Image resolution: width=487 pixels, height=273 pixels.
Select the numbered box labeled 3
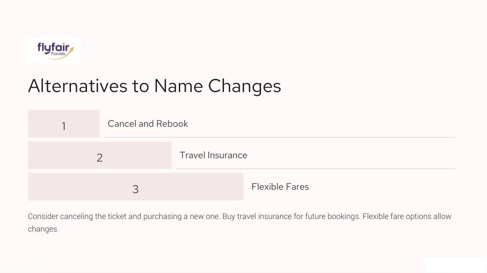coord(136,187)
